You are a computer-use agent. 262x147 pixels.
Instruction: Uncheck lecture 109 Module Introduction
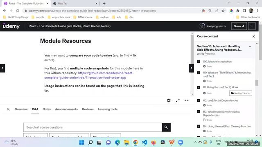pyautogui.click(x=199, y=62)
